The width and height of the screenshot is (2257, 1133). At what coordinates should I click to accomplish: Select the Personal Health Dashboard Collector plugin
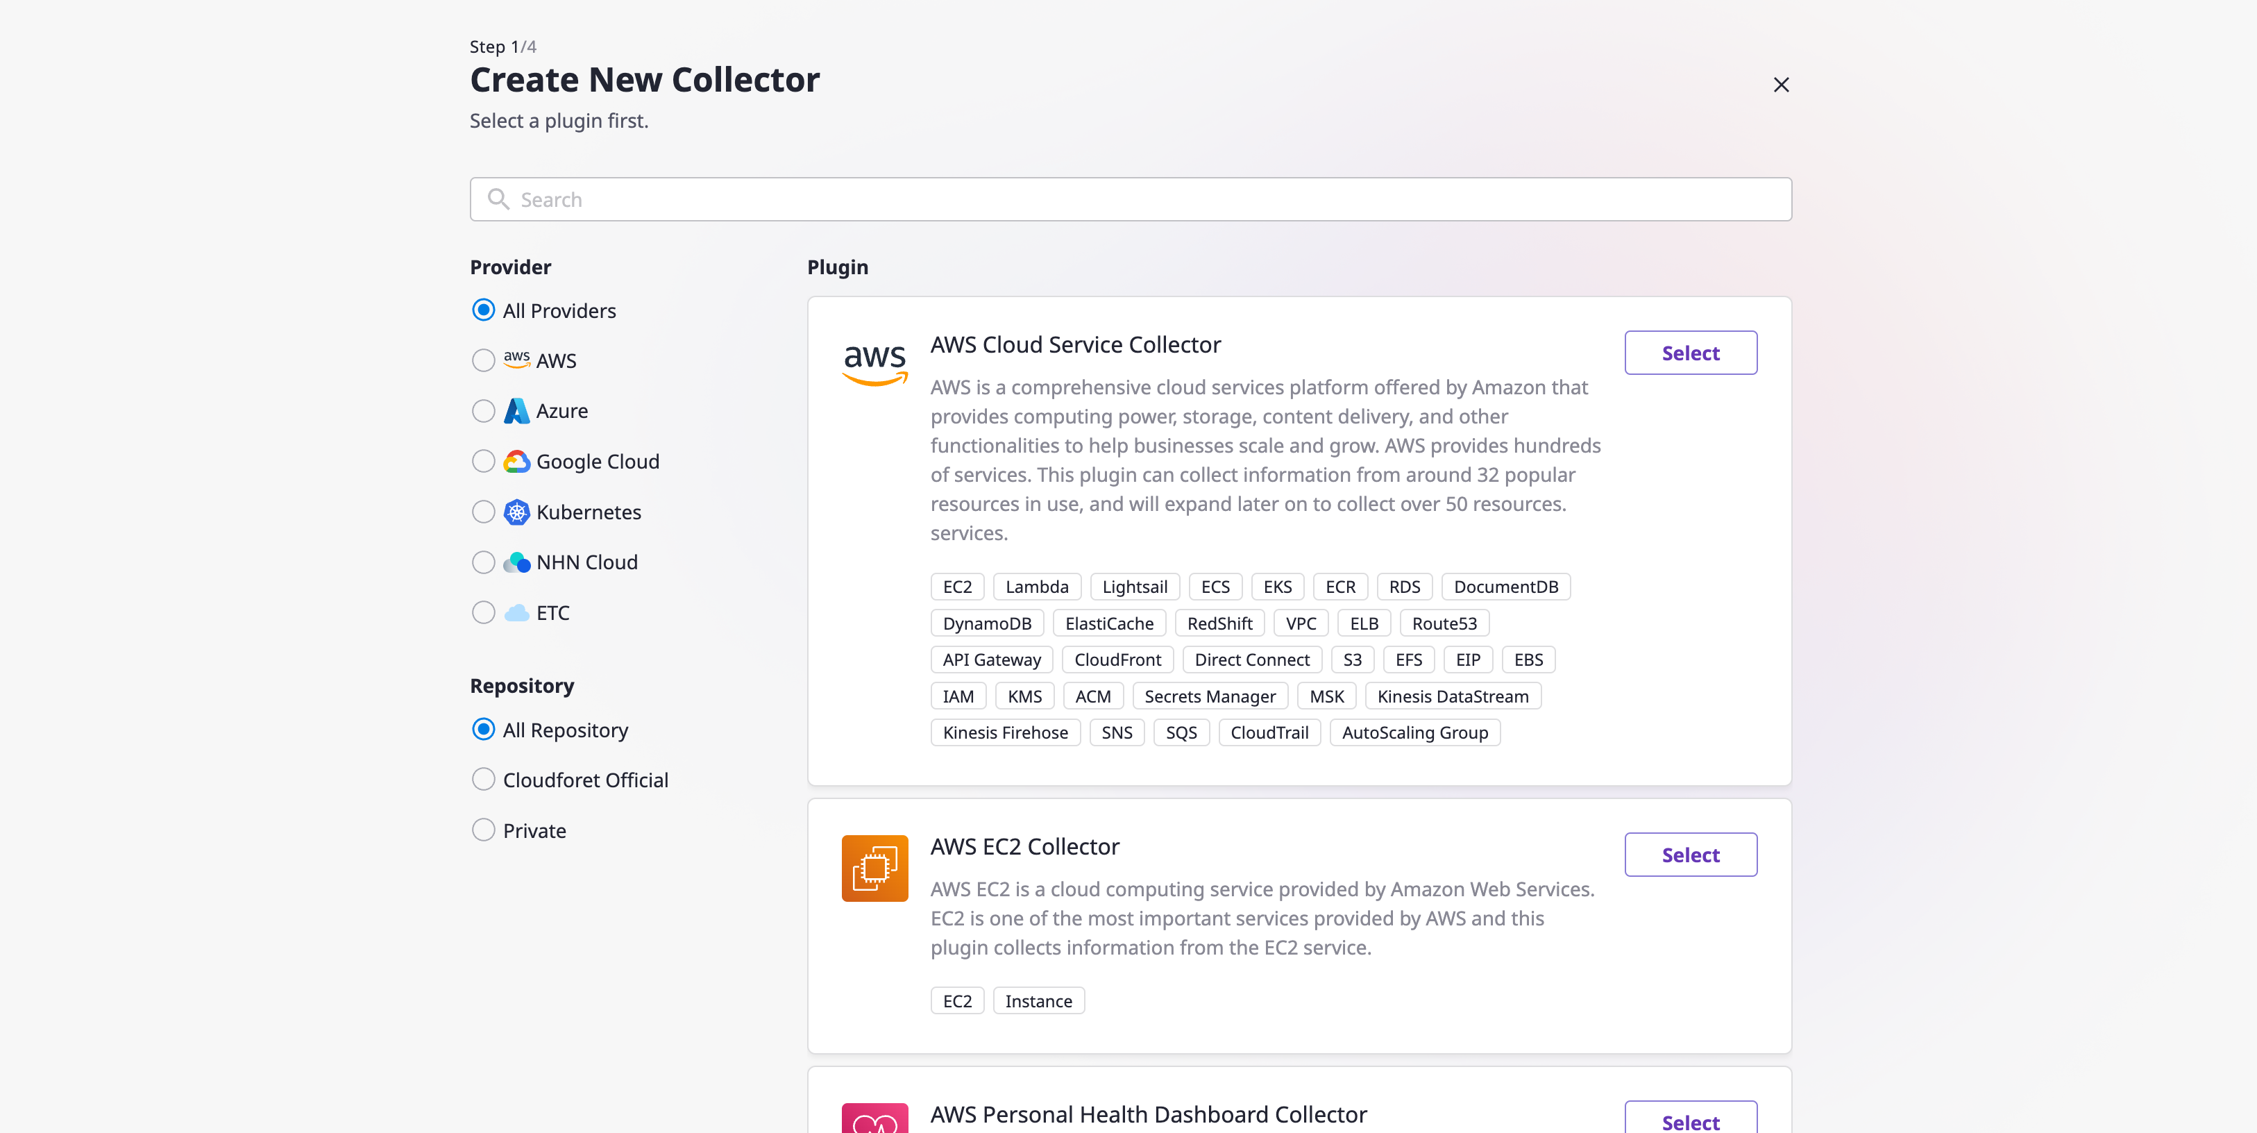pos(1690,1118)
